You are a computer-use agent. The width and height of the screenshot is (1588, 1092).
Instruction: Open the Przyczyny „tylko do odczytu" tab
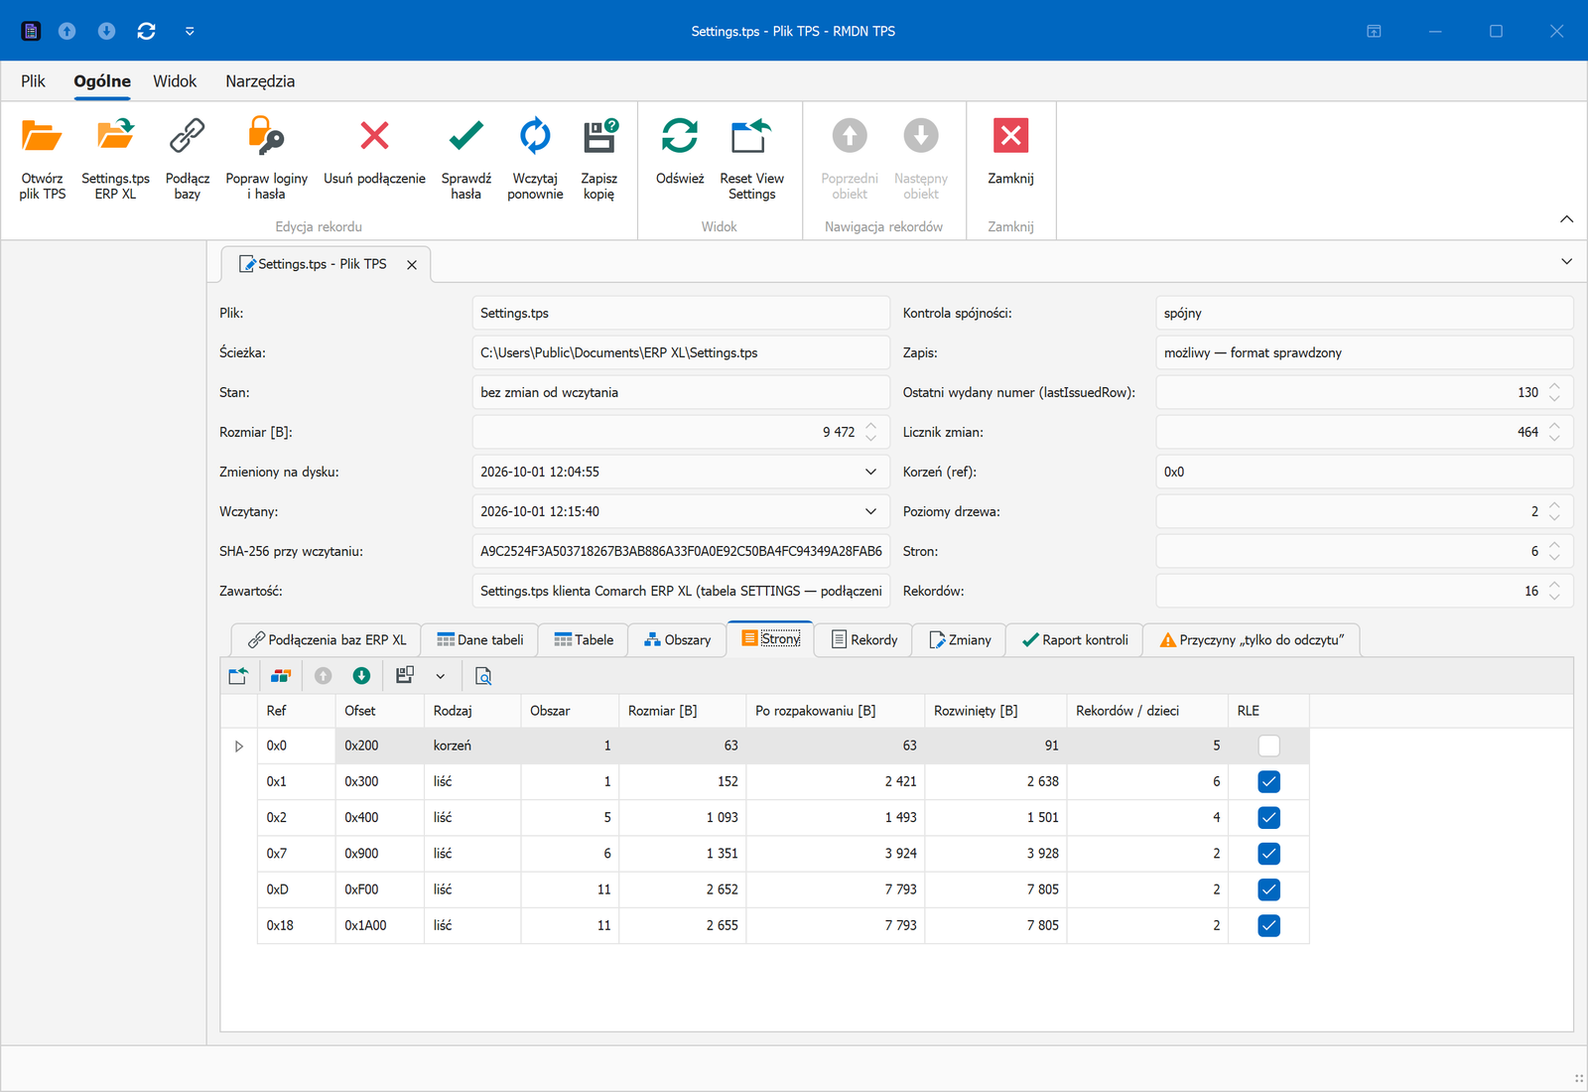point(1252,640)
